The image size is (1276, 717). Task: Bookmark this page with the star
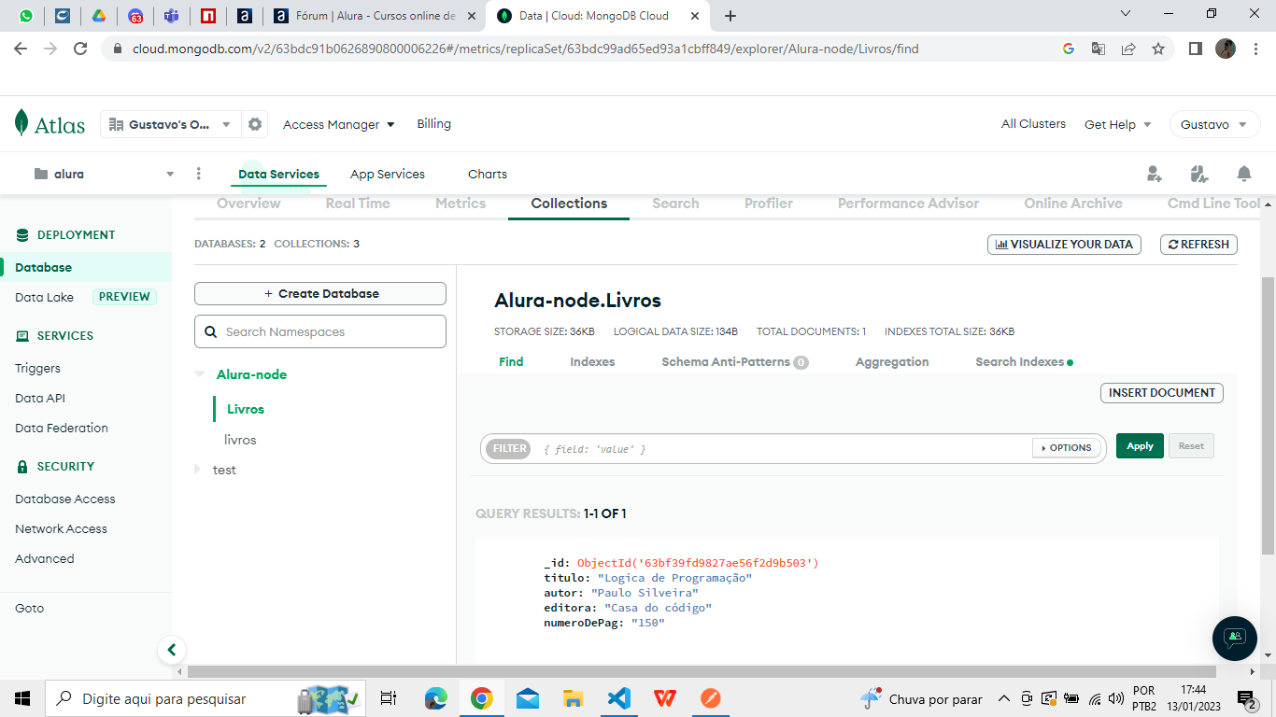(1158, 49)
